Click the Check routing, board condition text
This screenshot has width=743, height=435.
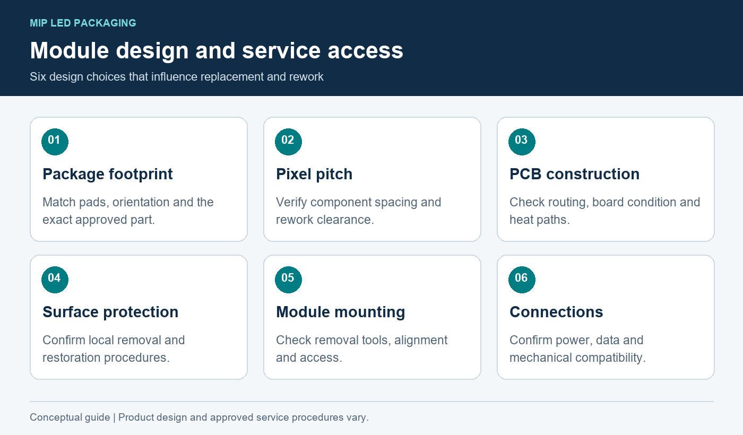tap(605, 211)
